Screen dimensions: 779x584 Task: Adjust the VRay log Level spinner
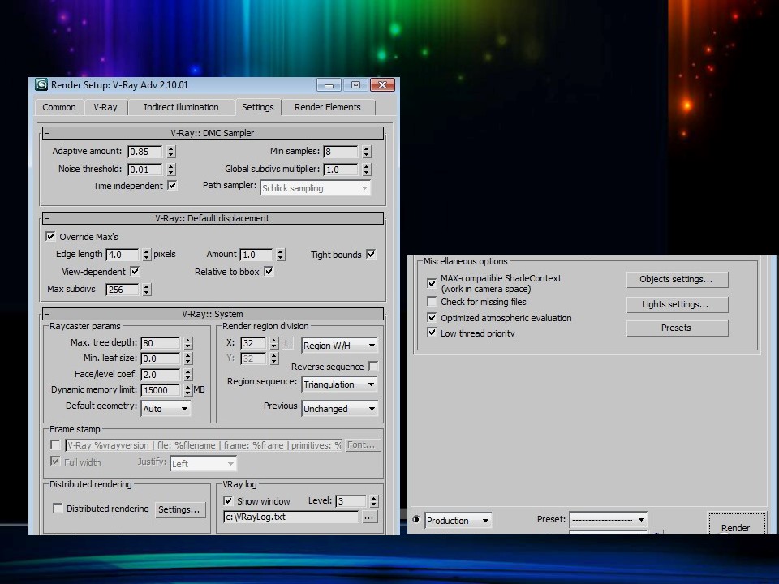[x=374, y=501]
